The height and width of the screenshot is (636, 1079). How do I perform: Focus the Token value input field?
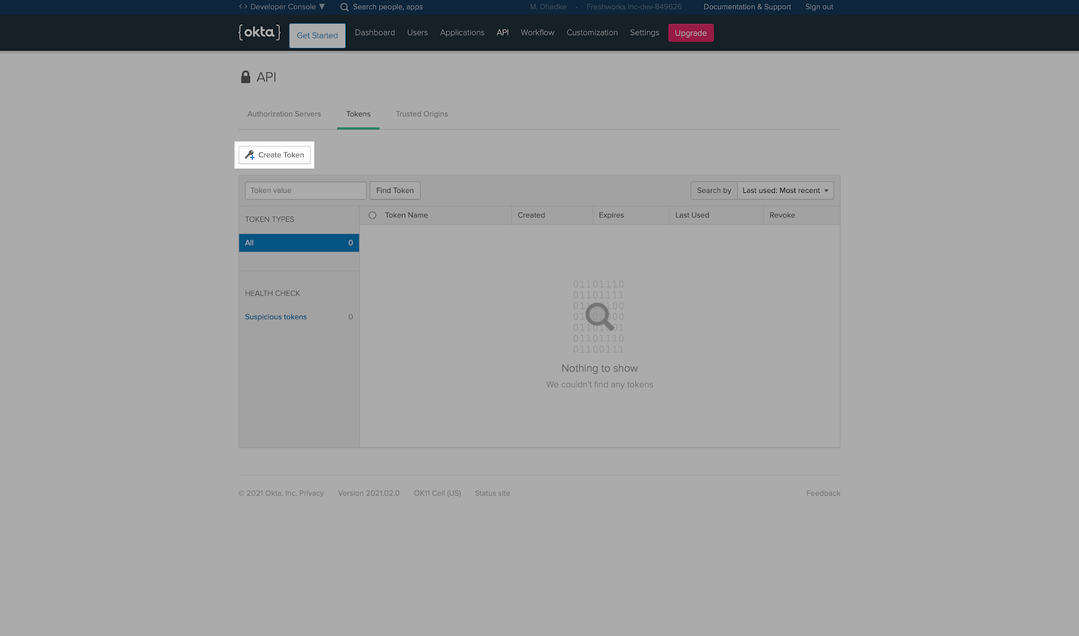pyautogui.click(x=305, y=191)
